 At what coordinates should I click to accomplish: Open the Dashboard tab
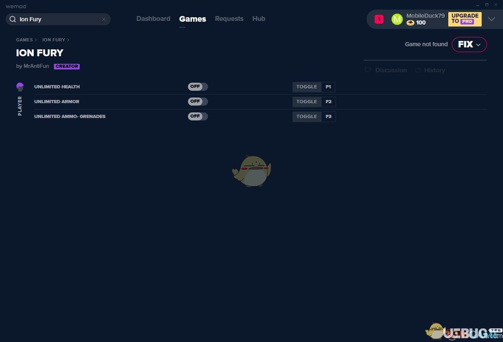pyautogui.click(x=153, y=19)
